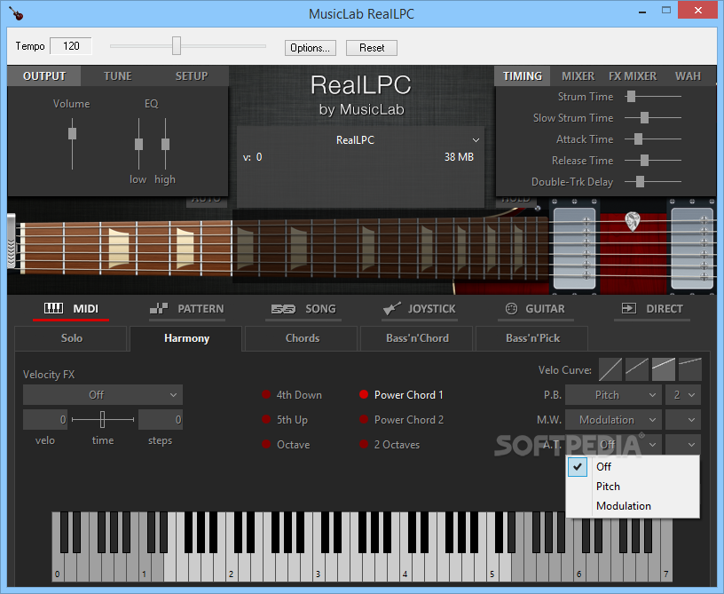Switch to the Bass'n'Chord tab
Image resolution: width=724 pixels, height=594 pixels.
417,338
